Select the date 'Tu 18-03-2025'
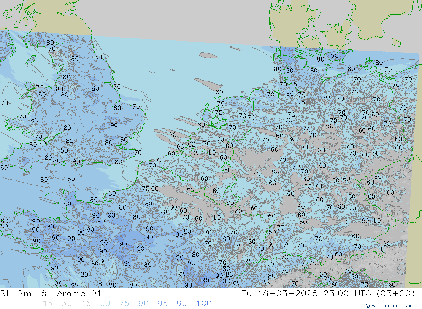Image resolution: width=422 pixels, height=309 pixels. (x=280, y=293)
